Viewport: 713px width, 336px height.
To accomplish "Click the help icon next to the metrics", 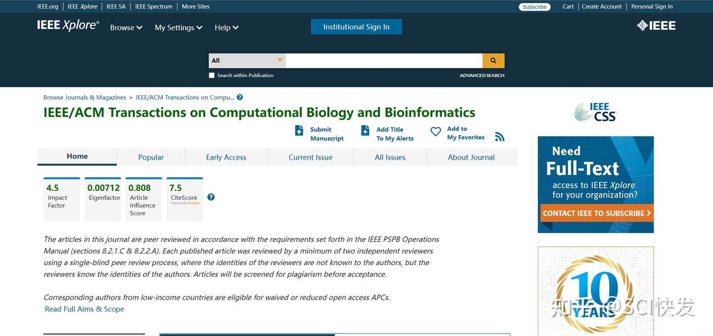I will tap(211, 197).
